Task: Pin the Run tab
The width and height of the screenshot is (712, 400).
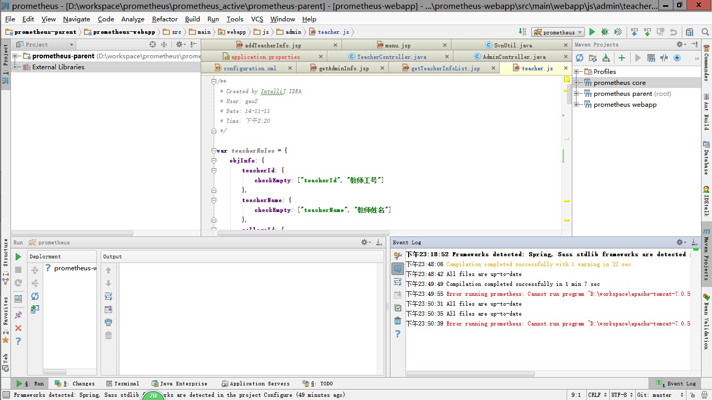Action: 18,315
